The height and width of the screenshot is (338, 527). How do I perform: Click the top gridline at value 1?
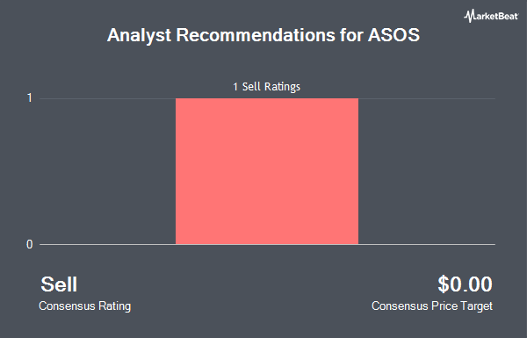[x=267, y=98]
